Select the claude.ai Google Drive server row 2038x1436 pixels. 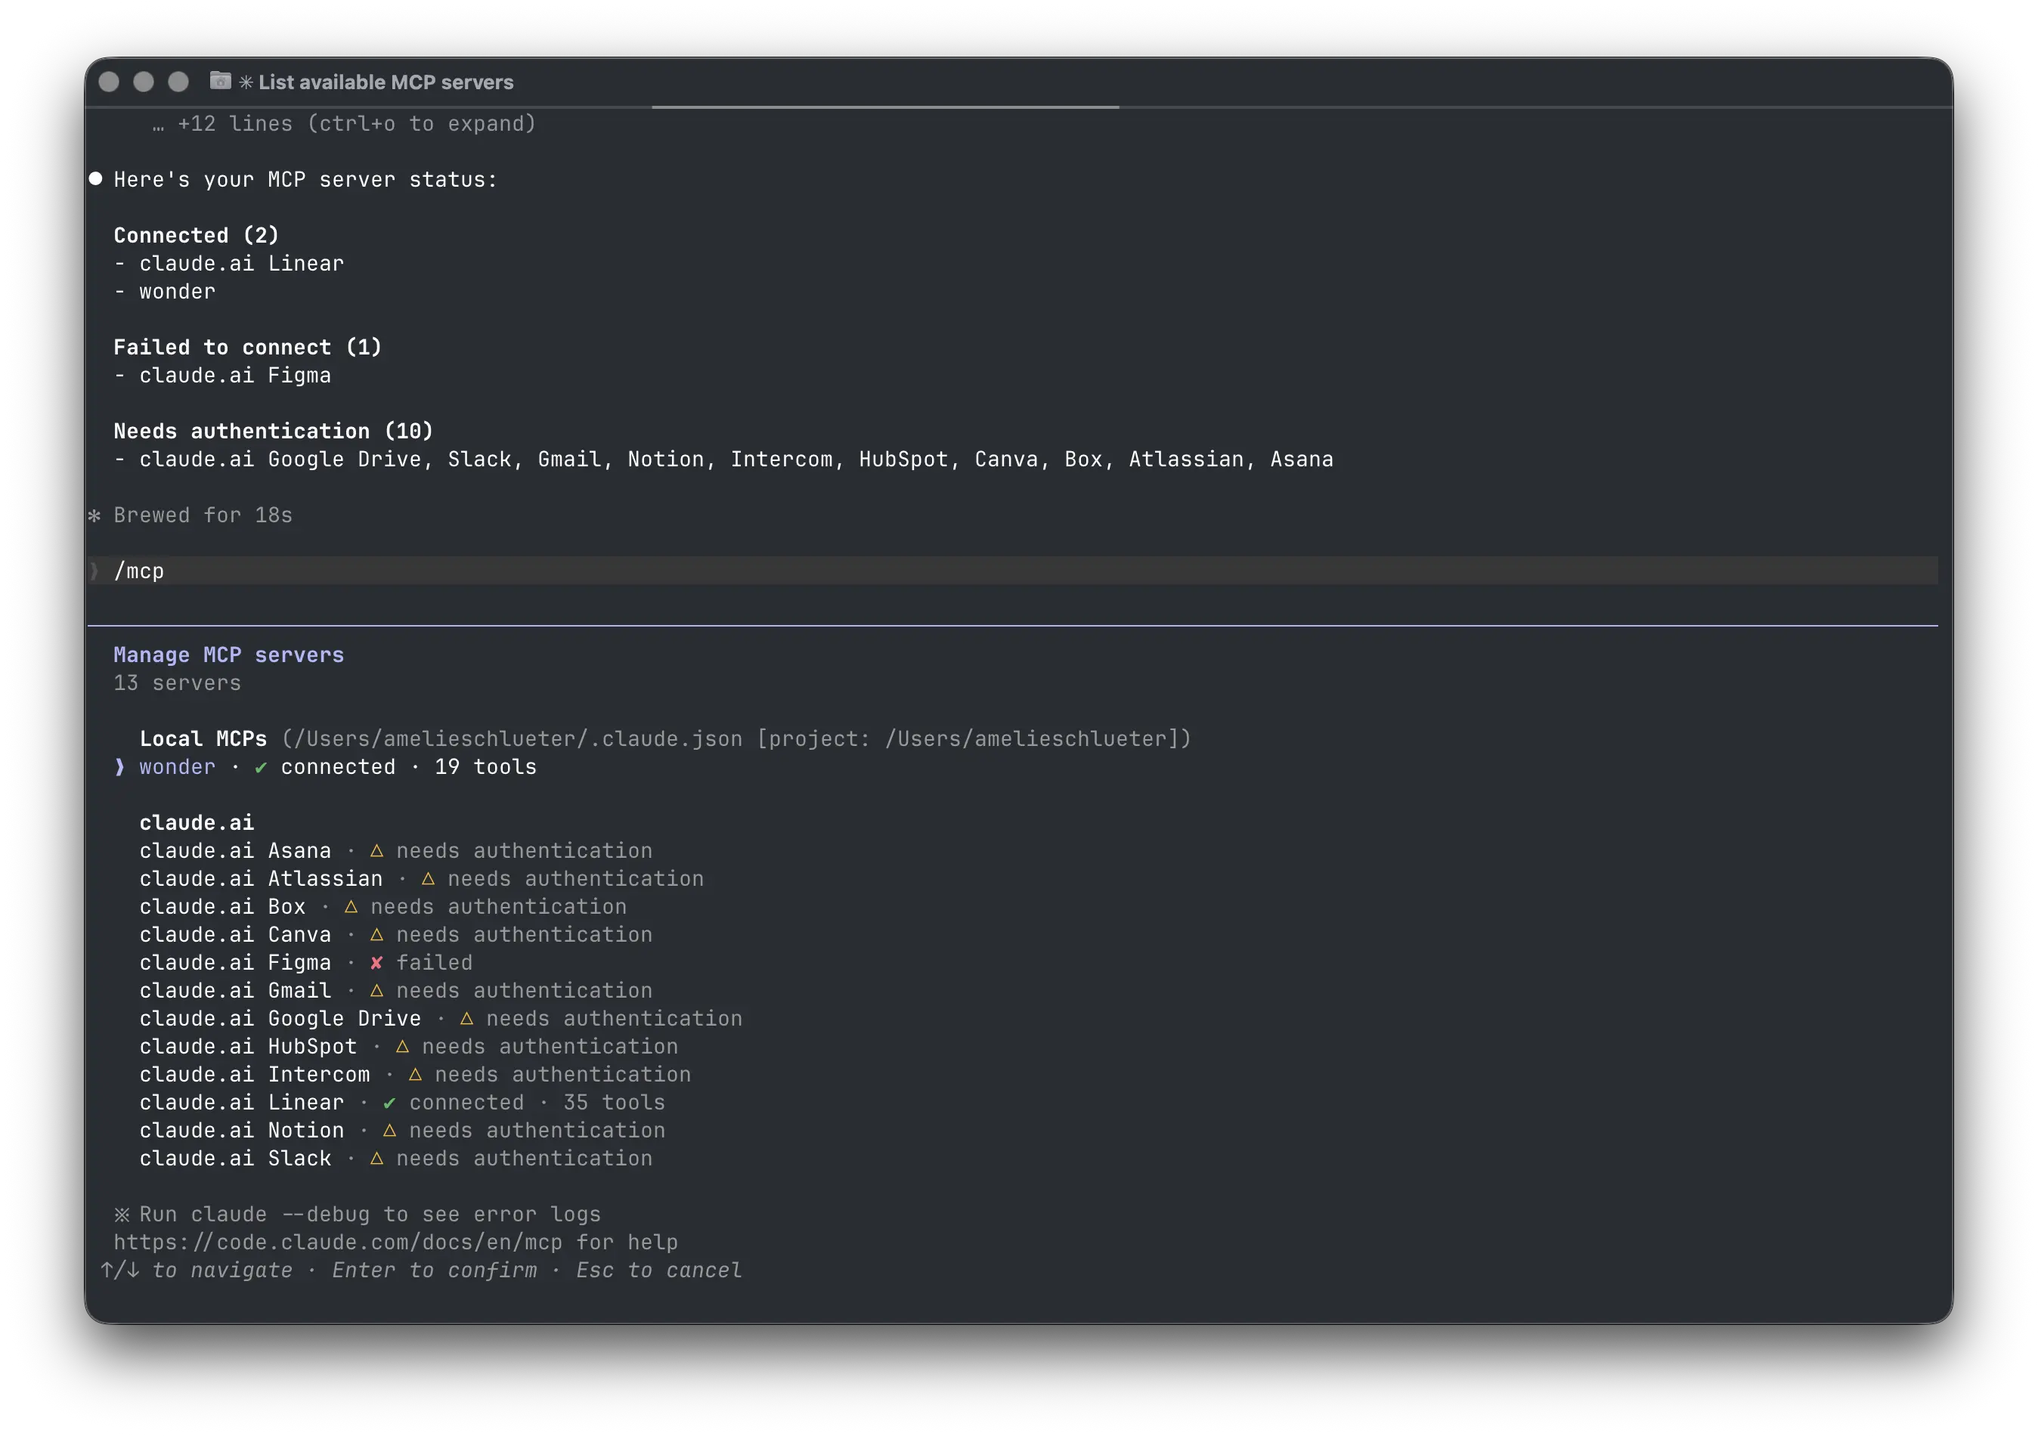[441, 1018]
